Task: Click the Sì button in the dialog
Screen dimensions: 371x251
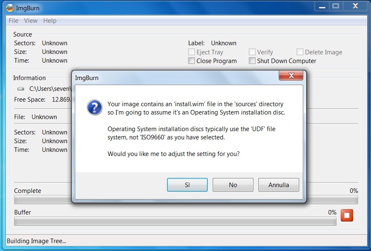Action: click(187, 185)
